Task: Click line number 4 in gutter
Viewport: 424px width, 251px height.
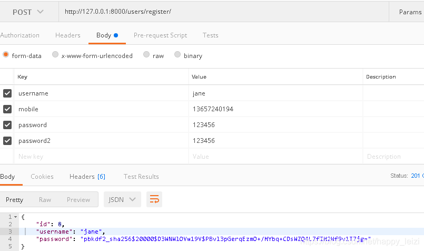Action: [x=10, y=239]
